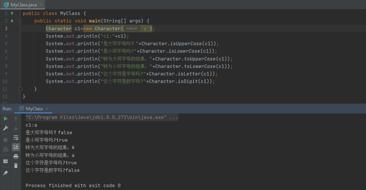Toggle soft-wrap in the console output
The image size is (366, 190).
16,138
